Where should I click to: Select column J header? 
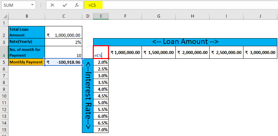pyautogui.click(x=260, y=16)
